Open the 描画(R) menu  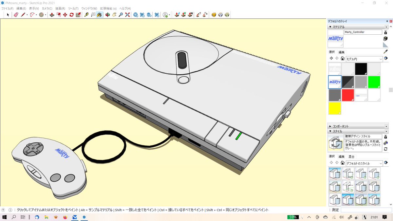(x=60, y=8)
